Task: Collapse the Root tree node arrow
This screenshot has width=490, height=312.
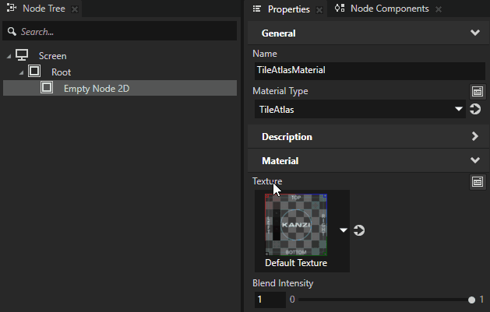Action: 21,73
